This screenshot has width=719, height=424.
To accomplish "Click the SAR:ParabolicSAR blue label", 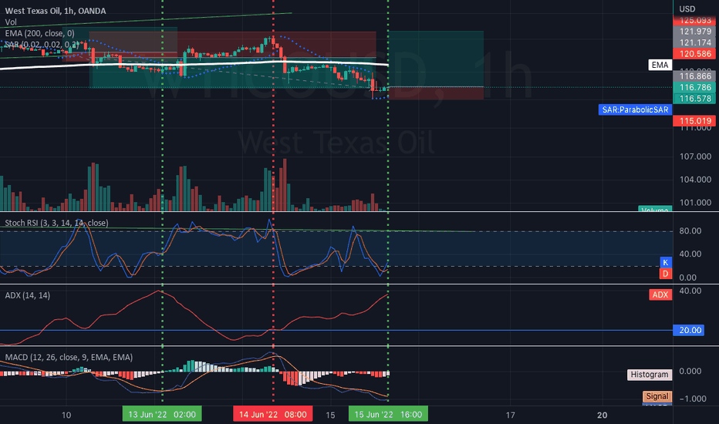I will pos(635,109).
